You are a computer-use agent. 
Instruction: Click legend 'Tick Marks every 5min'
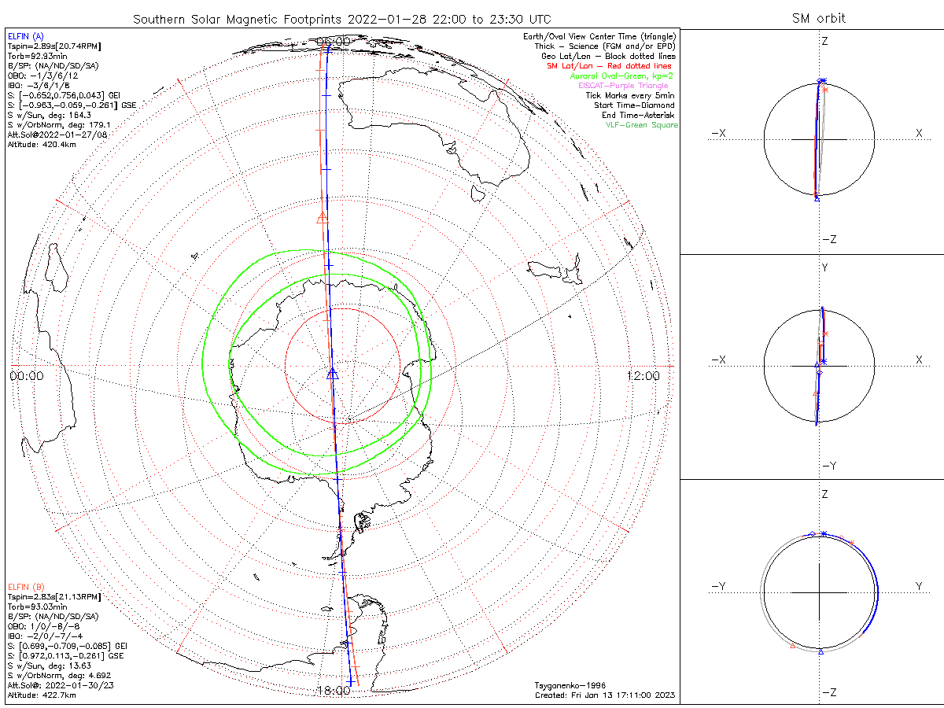(630, 95)
